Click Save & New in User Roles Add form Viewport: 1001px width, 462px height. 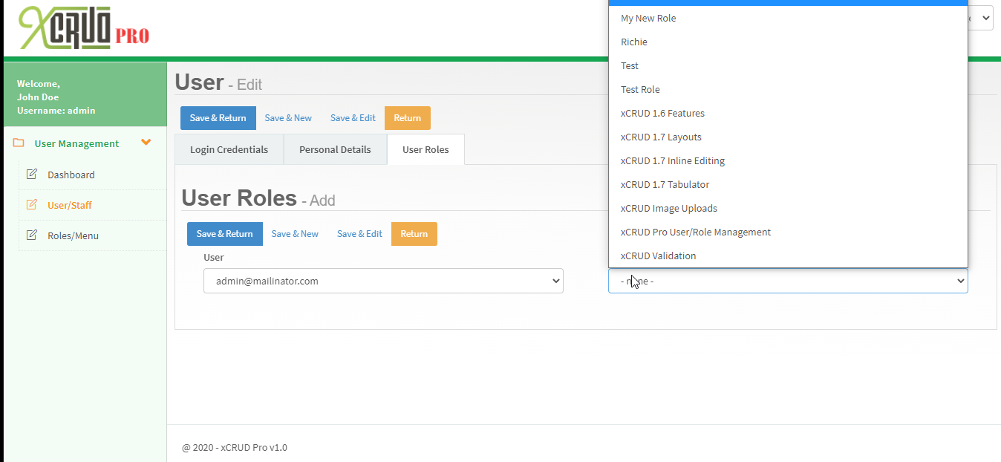pyautogui.click(x=295, y=234)
